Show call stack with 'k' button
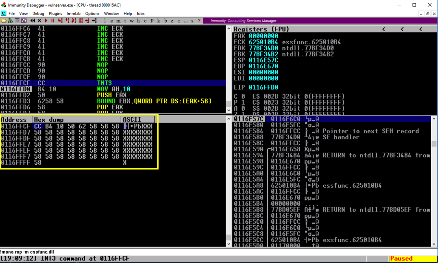The width and height of the screenshot is (438, 263). click(159, 21)
